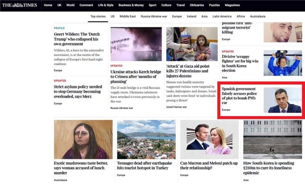Screen dimensions: 305x185
Task: Open the Turkey coastal town thumbnail
Action: click(x=146, y=140)
